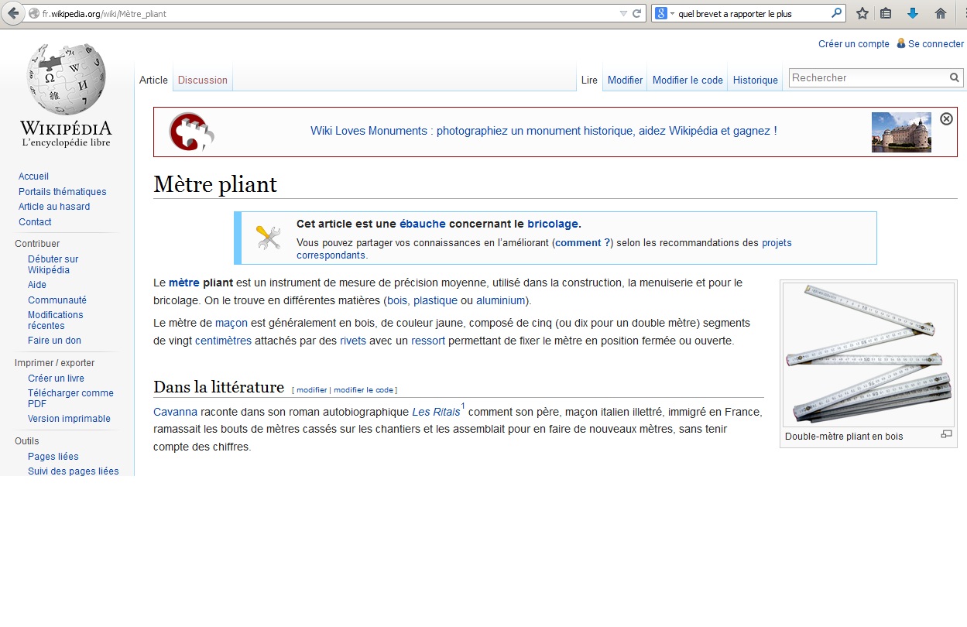The width and height of the screenshot is (967, 627).
Task: Open Débuter sur Wikipédia
Action: pyautogui.click(x=53, y=265)
